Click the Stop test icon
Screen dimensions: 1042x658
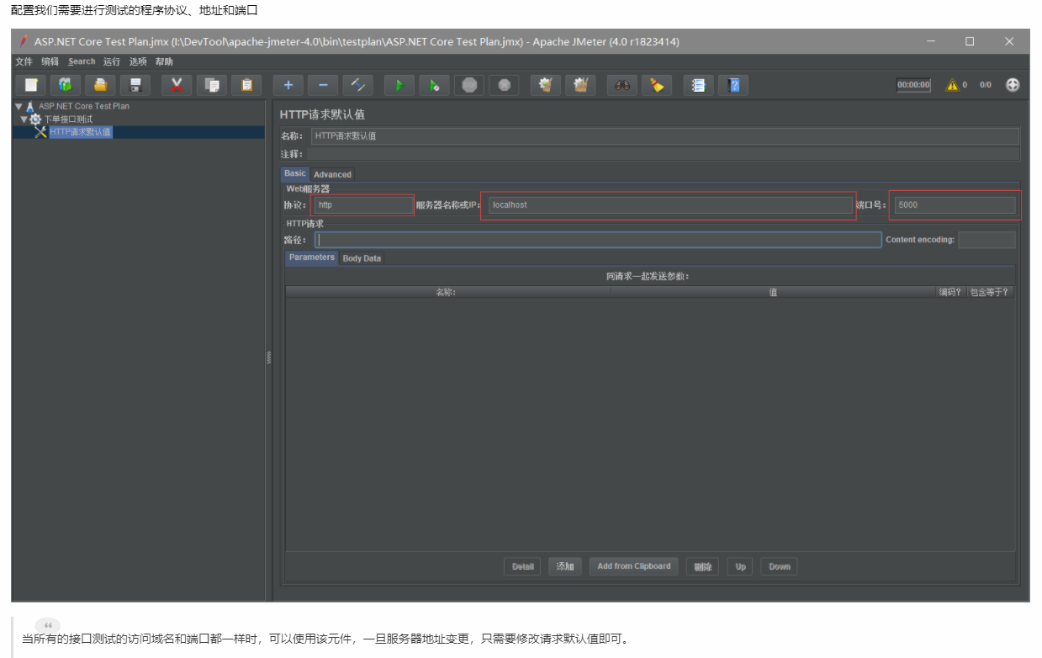469,85
